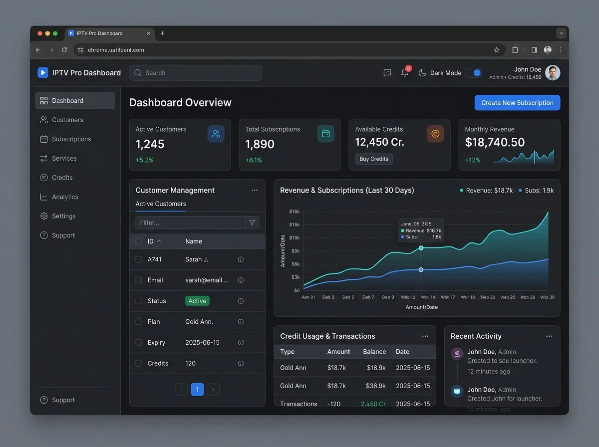Click the Name column header
The height and width of the screenshot is (447, 599).
pyautogui.click(x=194, y=241)
